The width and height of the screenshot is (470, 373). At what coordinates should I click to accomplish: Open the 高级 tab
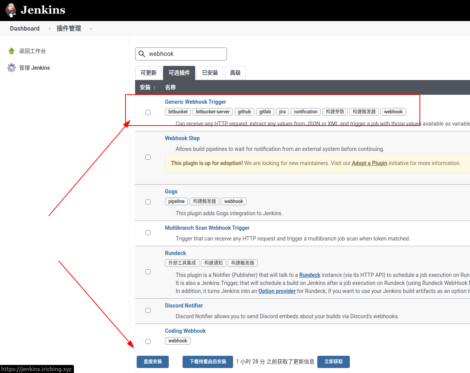tap(235, 73)
